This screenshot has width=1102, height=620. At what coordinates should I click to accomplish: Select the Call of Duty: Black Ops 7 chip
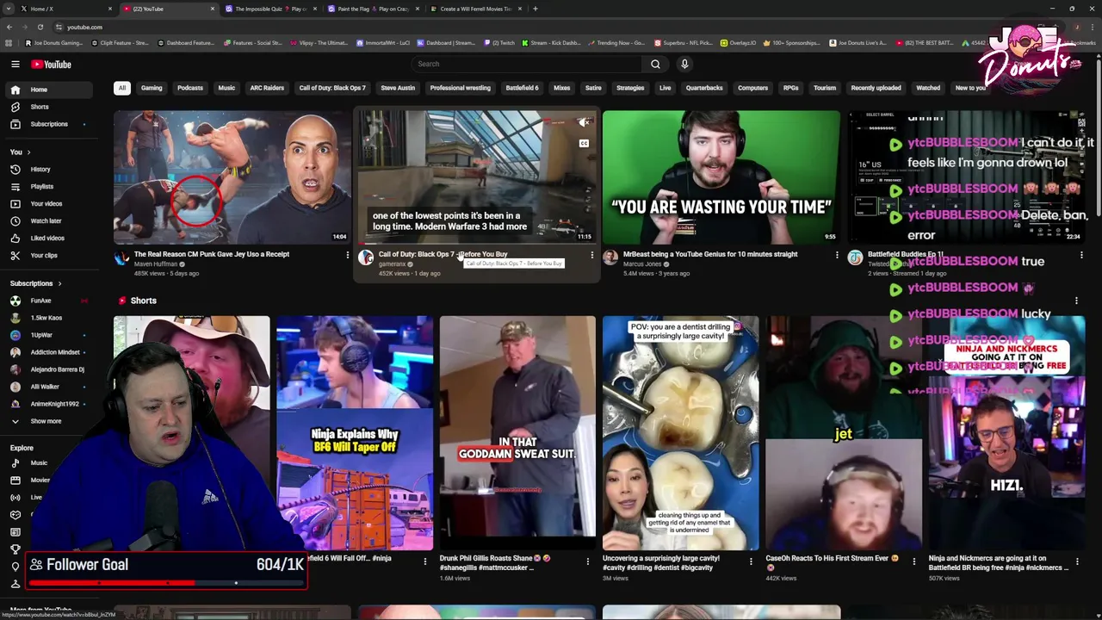[332, 88]
